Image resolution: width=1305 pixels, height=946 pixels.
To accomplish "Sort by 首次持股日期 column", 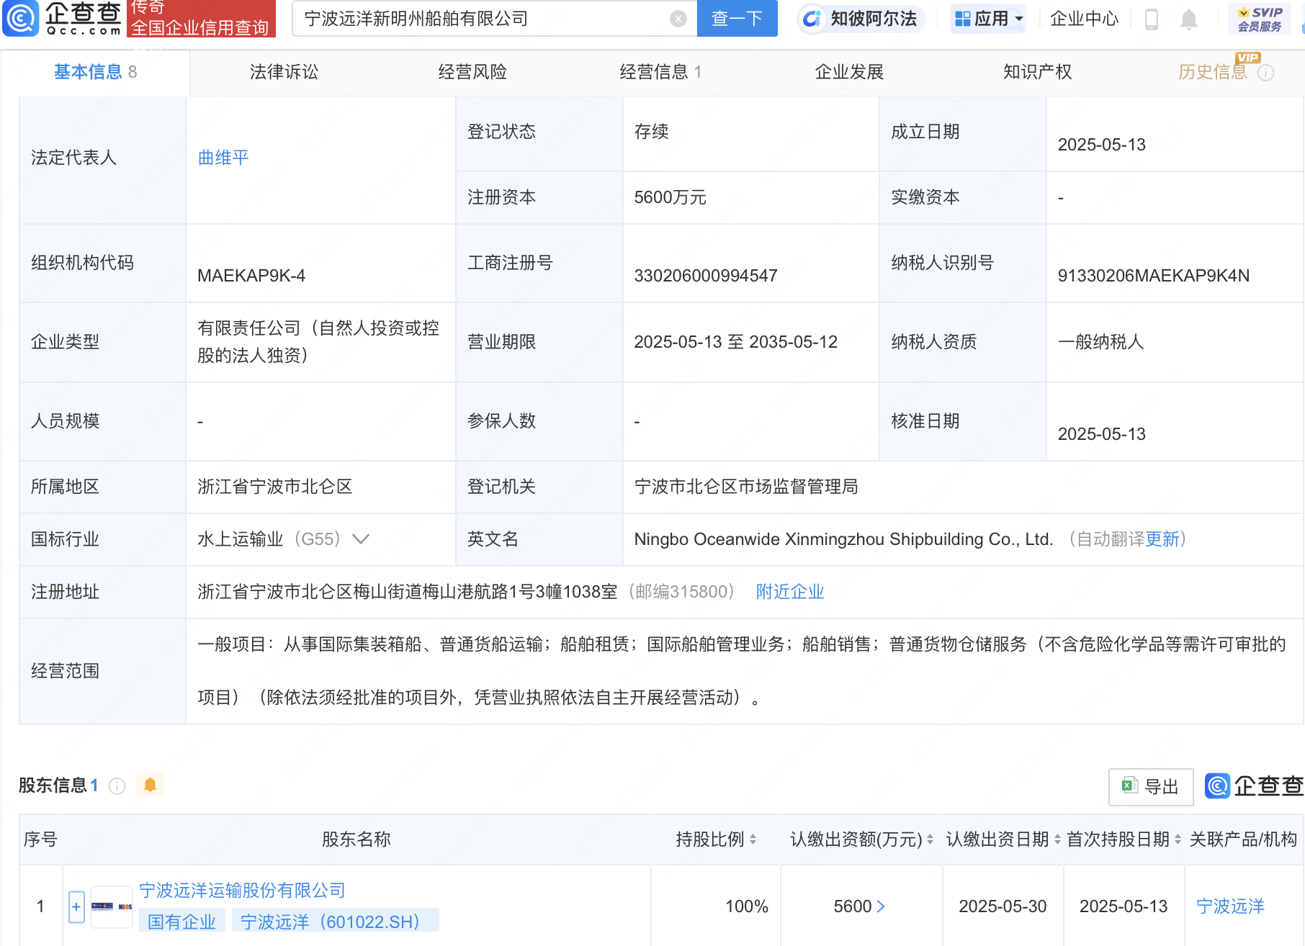I will (1178, 839).
